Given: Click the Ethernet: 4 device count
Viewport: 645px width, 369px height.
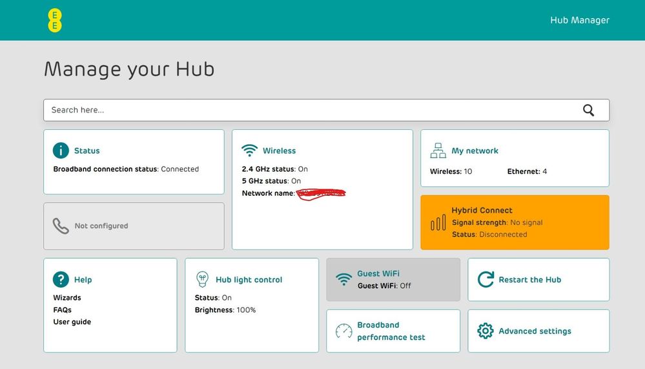Looking at the screenshot, I should click(527, 171).
